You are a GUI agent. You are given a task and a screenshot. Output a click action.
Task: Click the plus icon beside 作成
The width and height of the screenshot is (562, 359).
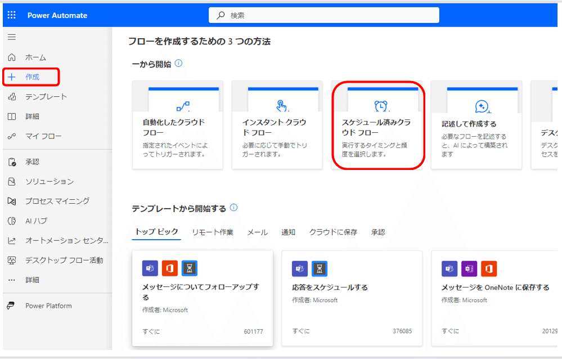coord(12,77)
